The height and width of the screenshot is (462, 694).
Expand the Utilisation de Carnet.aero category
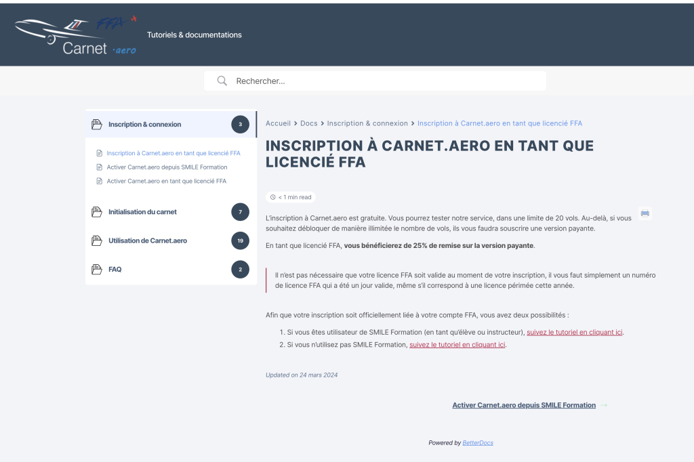(x=148, y=240)
